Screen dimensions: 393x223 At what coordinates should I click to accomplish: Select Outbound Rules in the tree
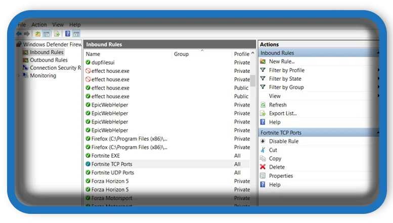49,60
